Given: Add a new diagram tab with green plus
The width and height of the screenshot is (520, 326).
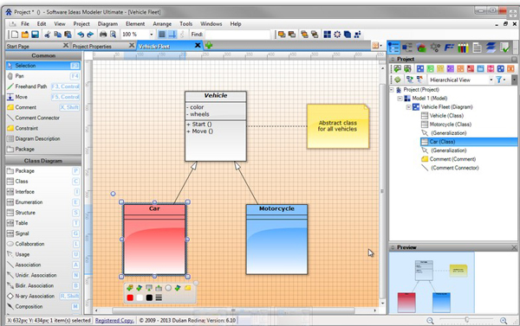Looking at the screenshot, I should point(209,45).
